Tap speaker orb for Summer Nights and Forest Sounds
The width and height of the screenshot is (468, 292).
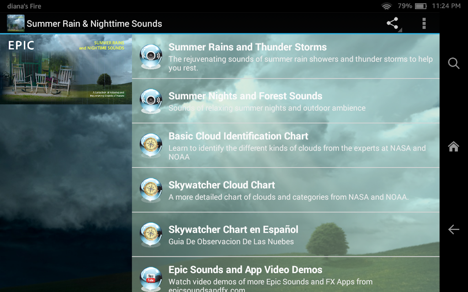(x=151, y=101)
